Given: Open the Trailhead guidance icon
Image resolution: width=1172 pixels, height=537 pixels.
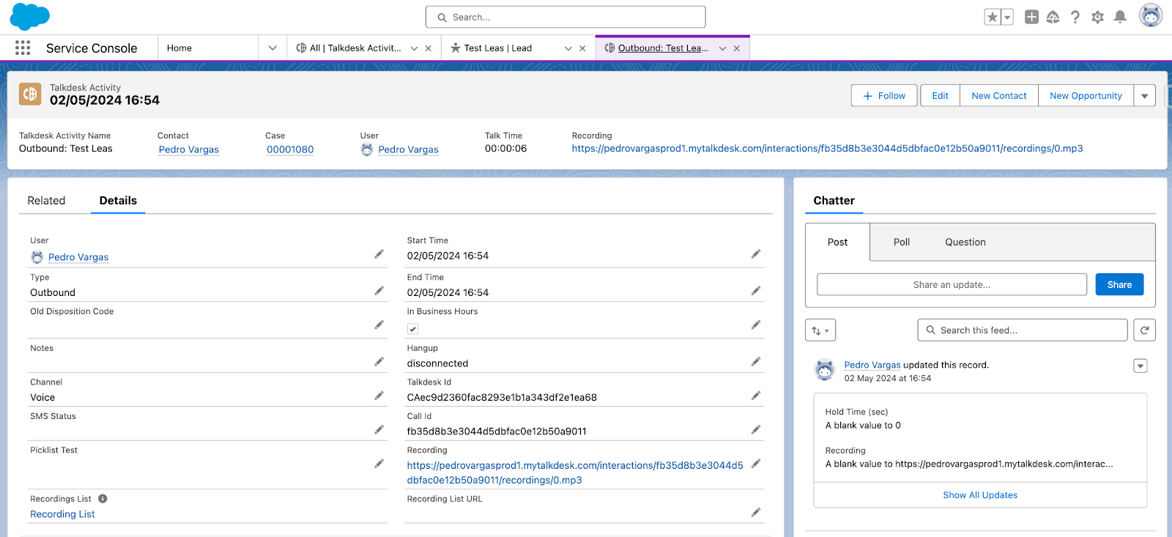Looking at the screenshot, I should (1053, 17).
